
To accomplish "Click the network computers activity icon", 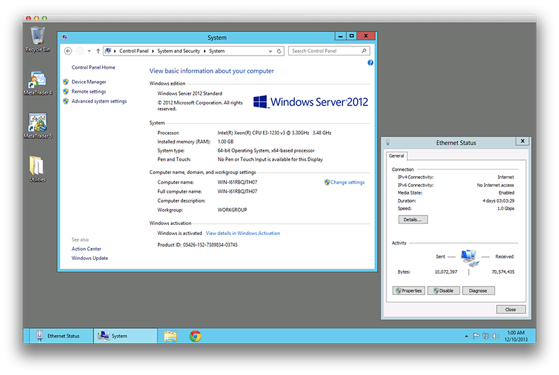I will click(469, 258).
